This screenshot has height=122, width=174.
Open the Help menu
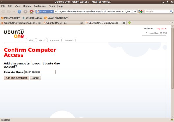pos(60,6)
